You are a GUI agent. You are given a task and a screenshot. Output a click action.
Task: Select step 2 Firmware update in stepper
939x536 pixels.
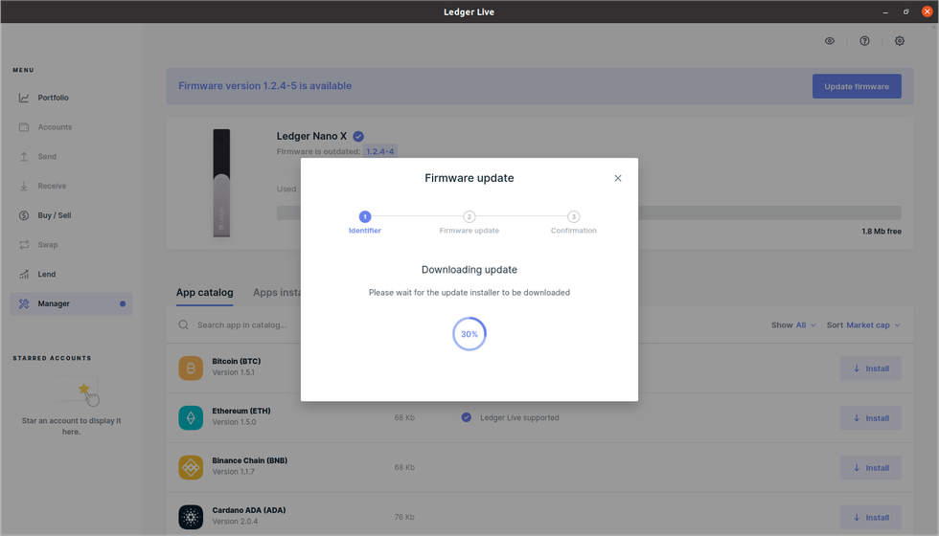pos(469,217)
